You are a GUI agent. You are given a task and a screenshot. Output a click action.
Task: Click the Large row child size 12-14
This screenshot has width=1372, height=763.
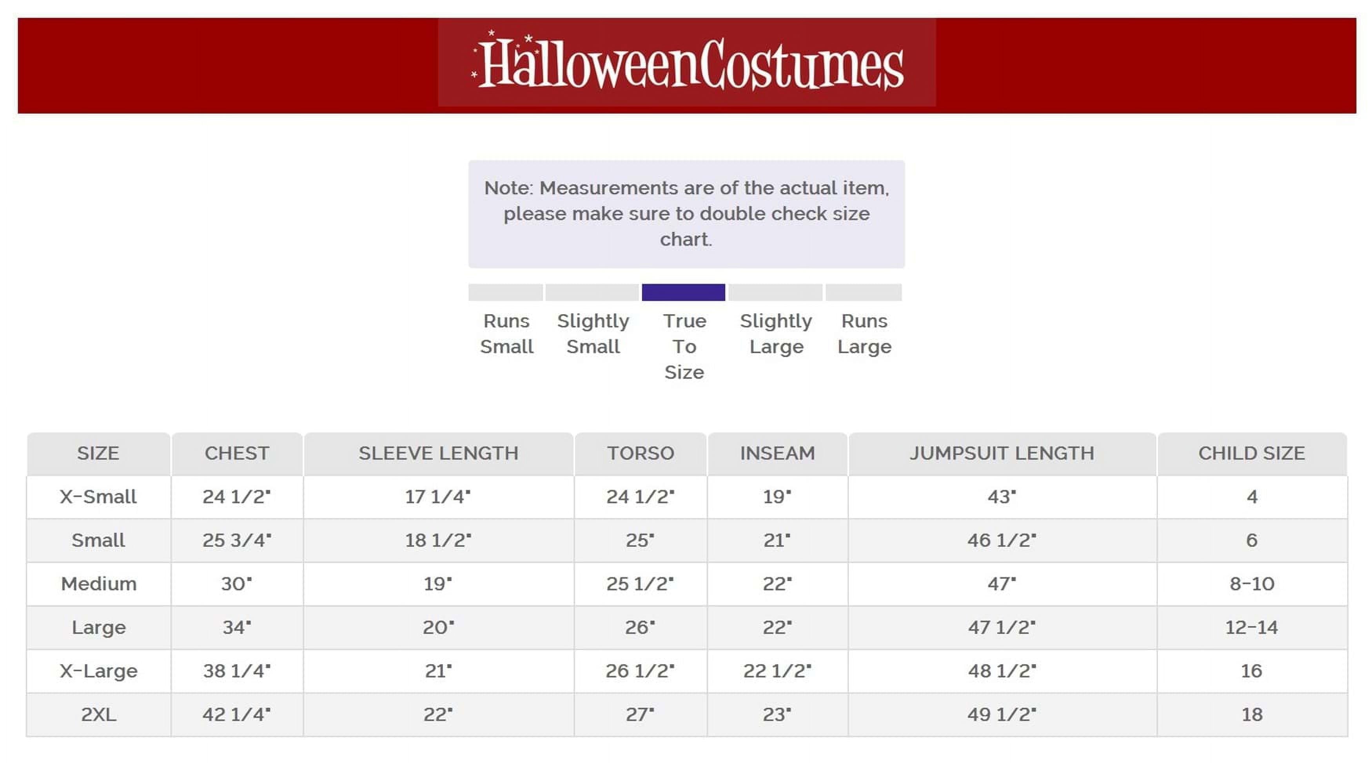pos(1252,628)
